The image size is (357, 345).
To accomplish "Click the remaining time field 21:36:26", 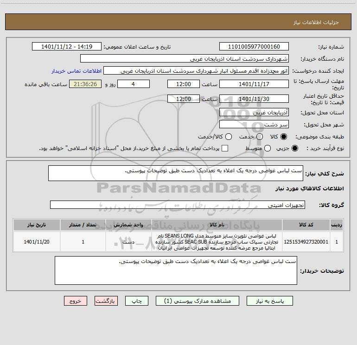I will pos(85,84).
